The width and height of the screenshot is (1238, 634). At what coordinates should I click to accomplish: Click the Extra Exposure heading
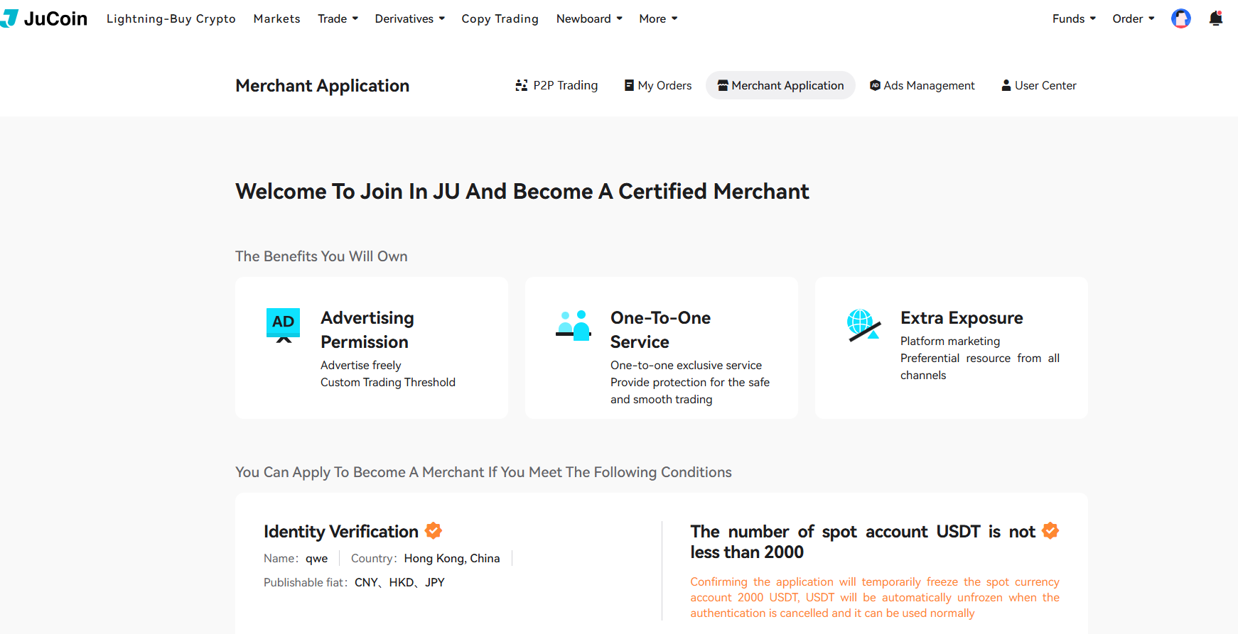pos(962,317)
